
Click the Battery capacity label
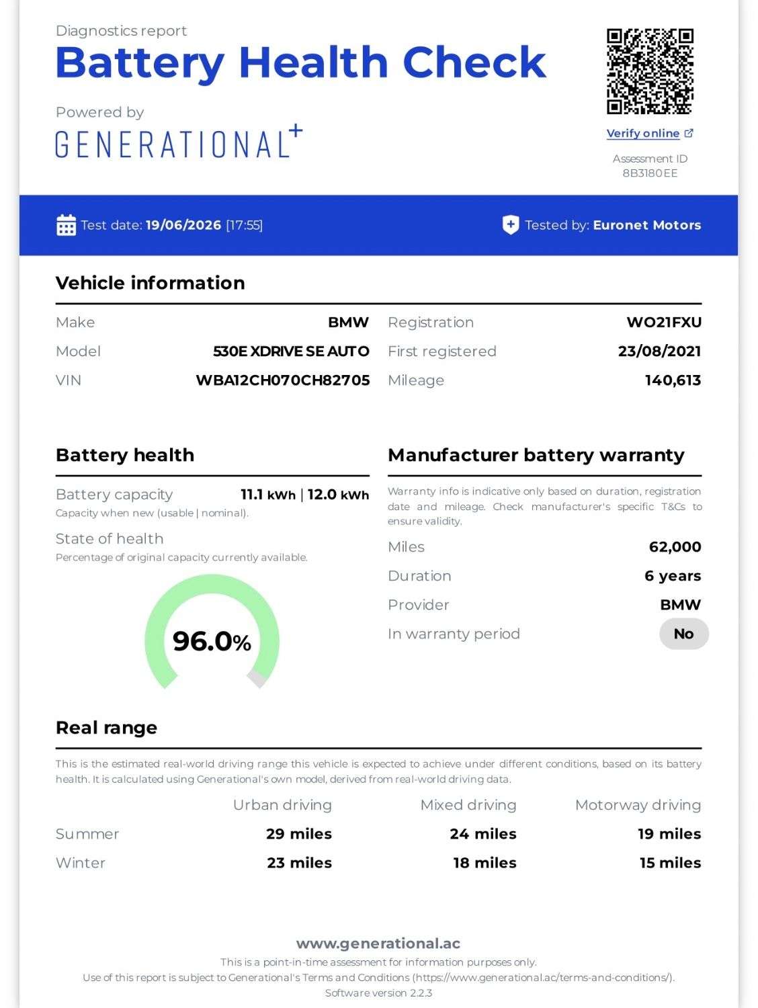(114, 495)
